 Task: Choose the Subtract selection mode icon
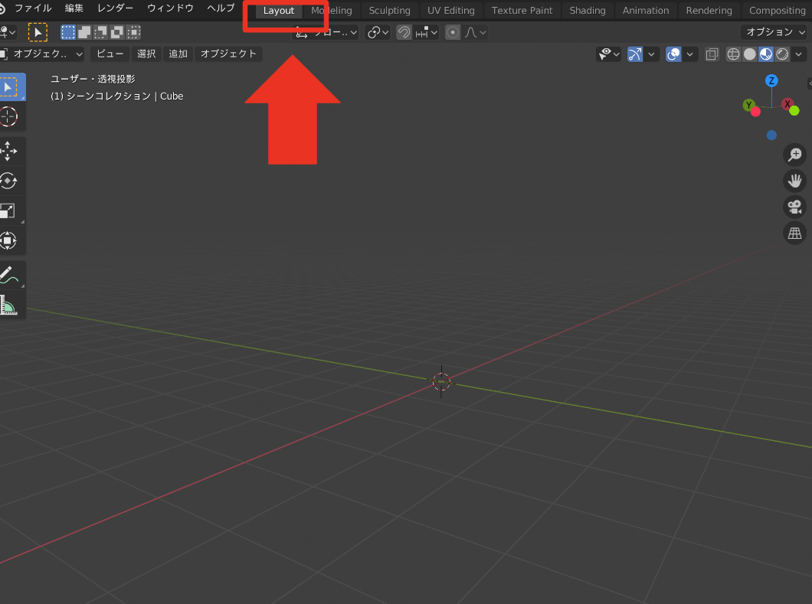(x=100, y=32)
